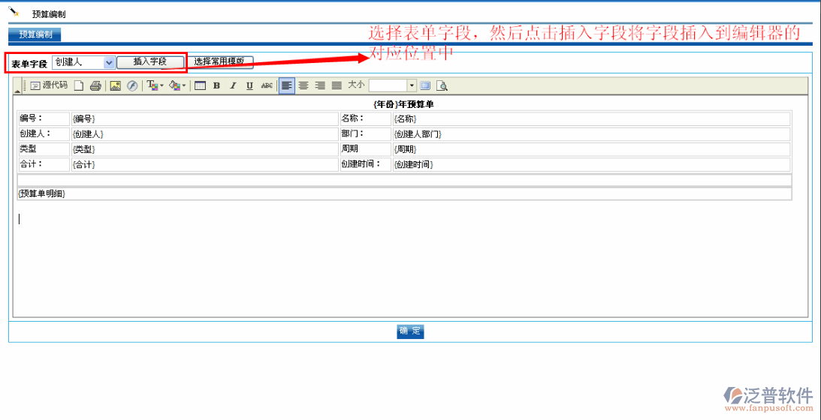Click the preview magnifier icon
The height and width of the screenshot is (420, 821).
[442, 85]
